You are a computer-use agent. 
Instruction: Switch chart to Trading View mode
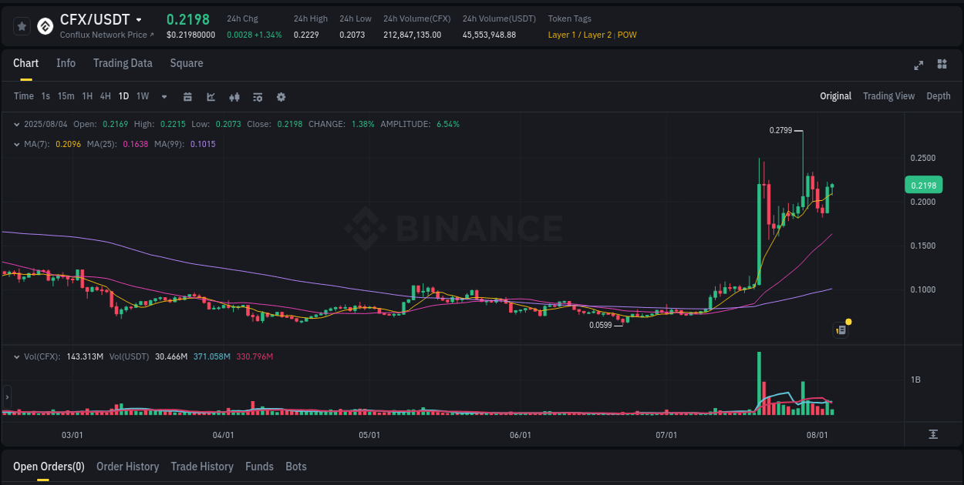(888, 96)
